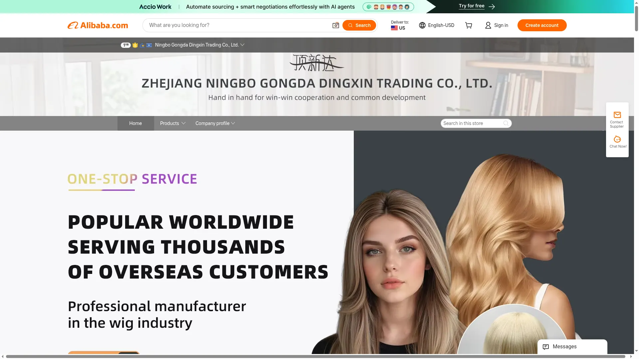This screenshot has height=359, width=639.
Task: Select the Home tab
Action: pos(135,123)
